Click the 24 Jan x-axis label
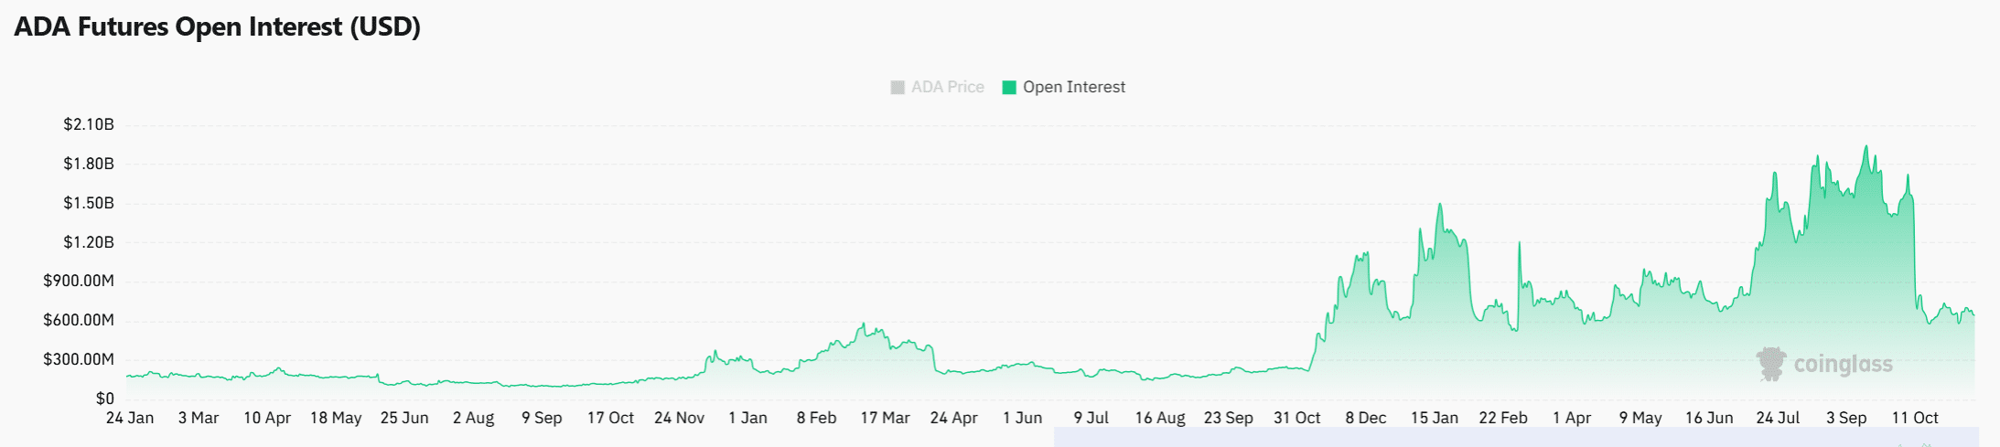This screenshot has height=447, width=2000. [130, 418]
